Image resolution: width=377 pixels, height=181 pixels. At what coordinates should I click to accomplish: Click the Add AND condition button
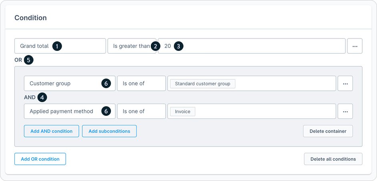point(51,131)
